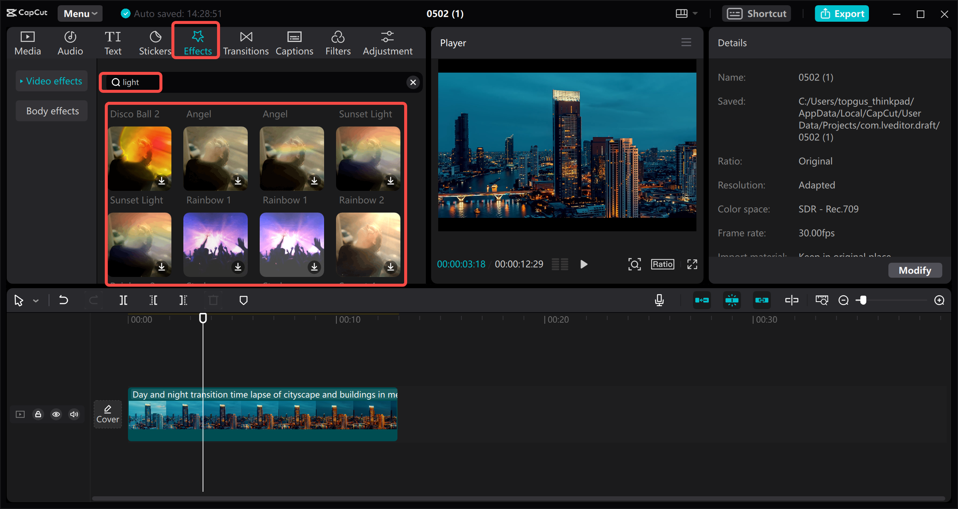The height and width of the screenshot is (509, 958).
Task: Open the Player panel hamburger menu
Action: [686, 43]
